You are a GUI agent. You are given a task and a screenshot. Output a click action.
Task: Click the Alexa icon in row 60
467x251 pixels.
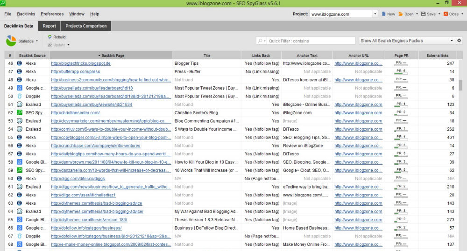point(19,178)
